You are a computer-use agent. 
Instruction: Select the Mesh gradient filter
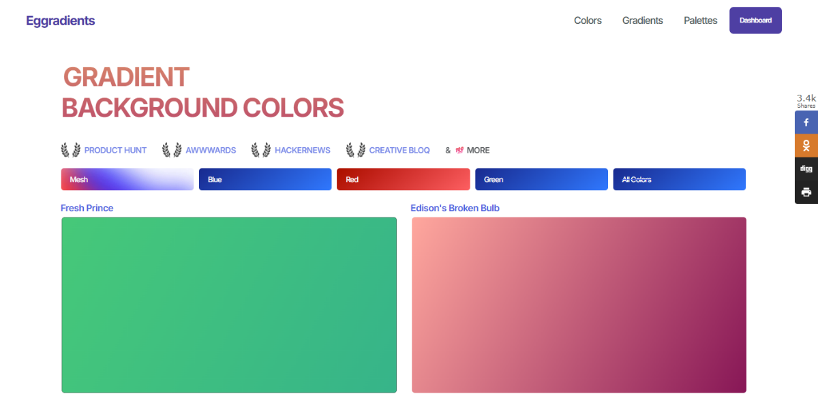[127, 179]
